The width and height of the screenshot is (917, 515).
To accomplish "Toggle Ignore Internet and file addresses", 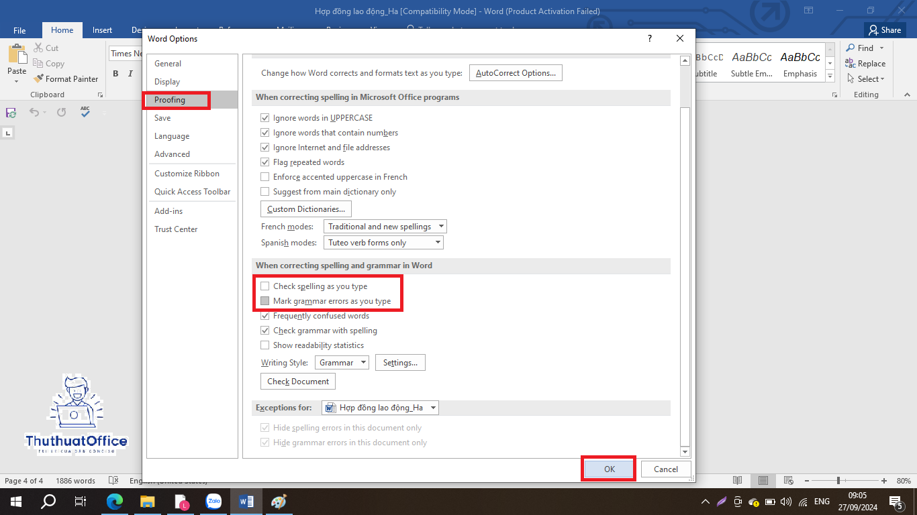I will click(264, 148).
